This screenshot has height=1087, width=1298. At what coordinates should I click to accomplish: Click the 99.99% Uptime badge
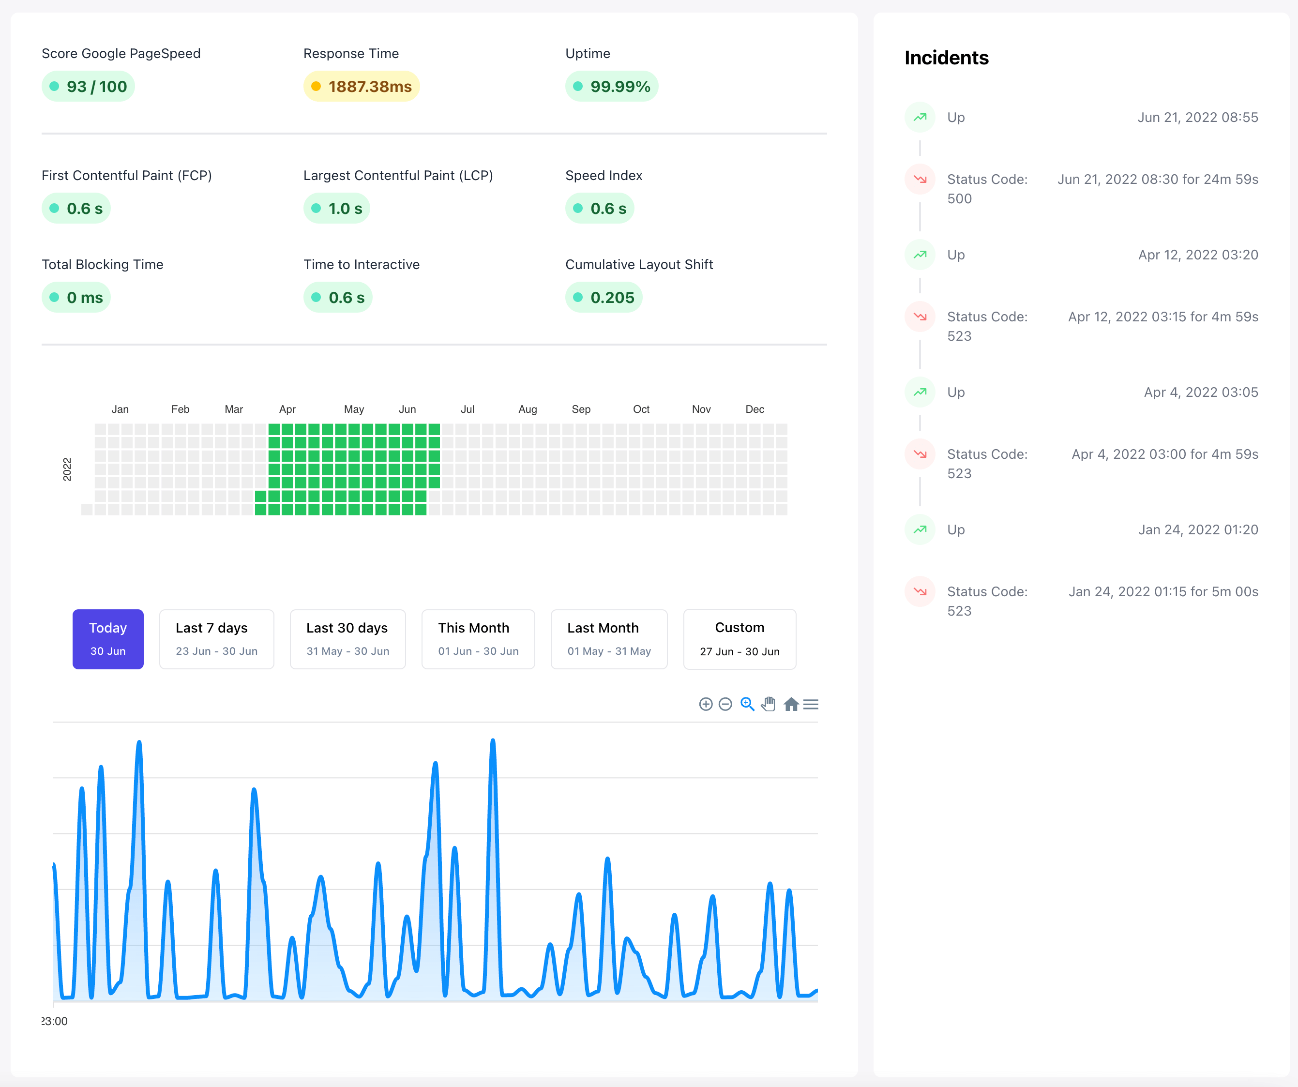pos(611,87)
